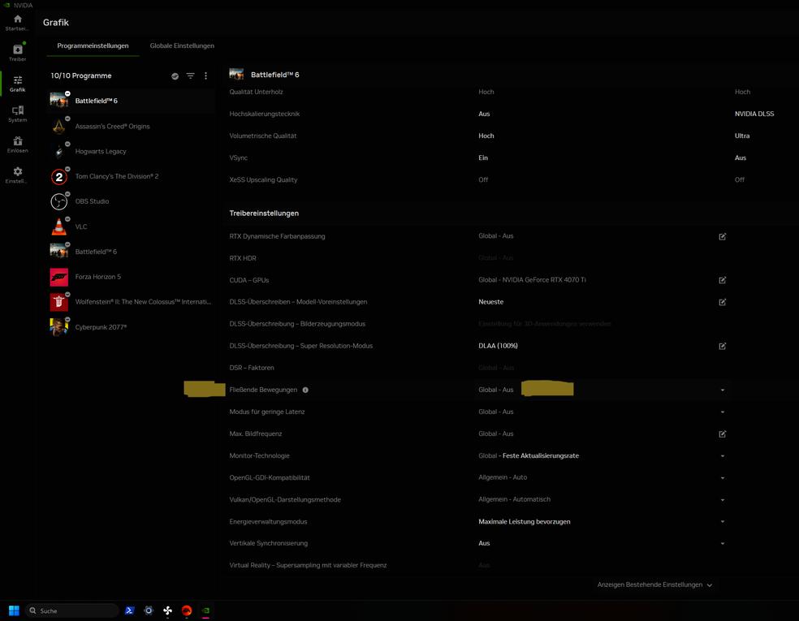Open Vertikale Synchronisierung dropdown
Image resolution: width=799 pixels, height=621 pixels.
tap(722, 544)
